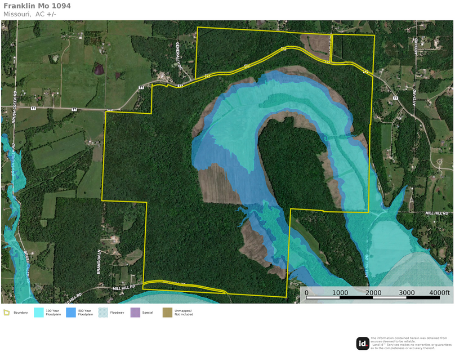Select the Franklin Mo 1094 title

(37, 6)
